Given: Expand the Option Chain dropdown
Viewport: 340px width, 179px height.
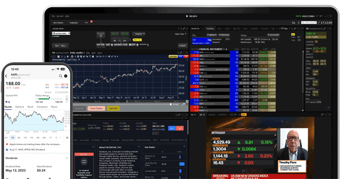Looking at the screenshot, I should coord(181,34).
